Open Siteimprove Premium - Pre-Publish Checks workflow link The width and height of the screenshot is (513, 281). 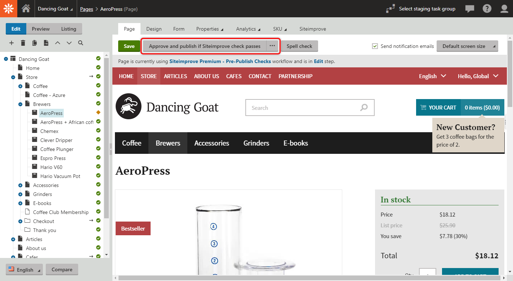click(220, 61)
